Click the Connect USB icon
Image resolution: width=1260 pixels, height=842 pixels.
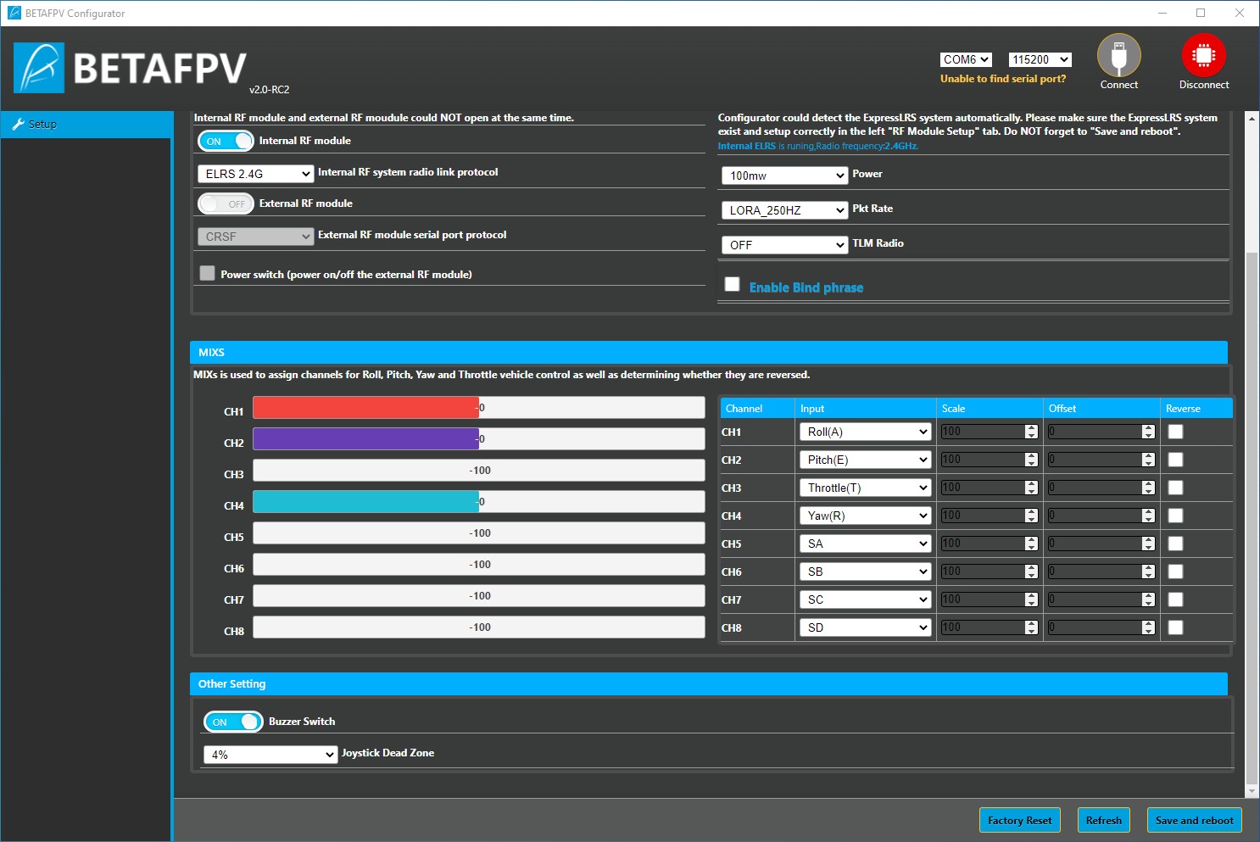tap(1118, 56)
